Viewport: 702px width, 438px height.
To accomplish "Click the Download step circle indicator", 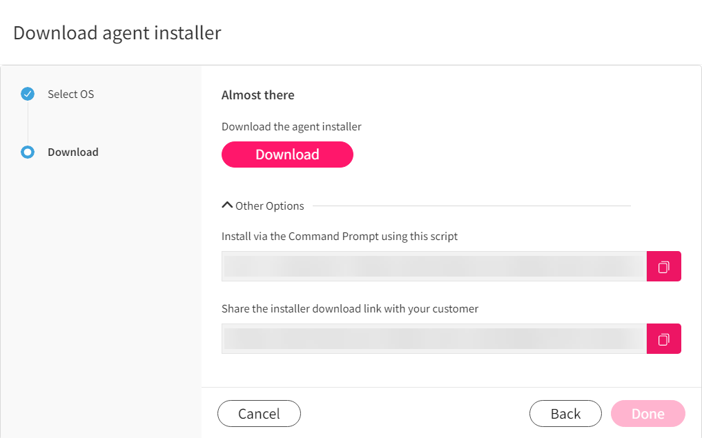I will [28, 152].
